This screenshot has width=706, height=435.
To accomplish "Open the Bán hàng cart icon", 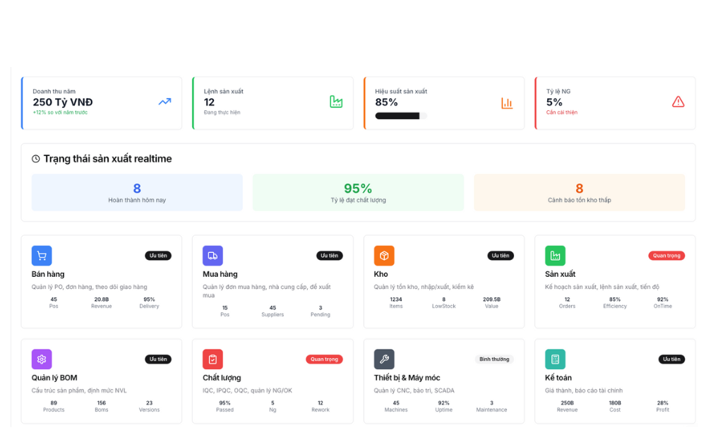I will [x=42, y=256].
